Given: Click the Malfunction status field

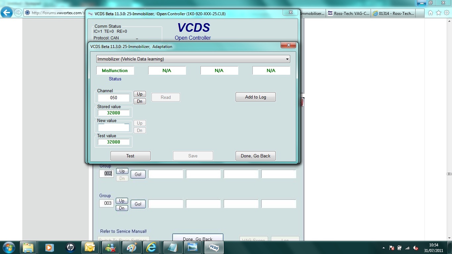Looking at the screenshot, I should coord(115,70).
